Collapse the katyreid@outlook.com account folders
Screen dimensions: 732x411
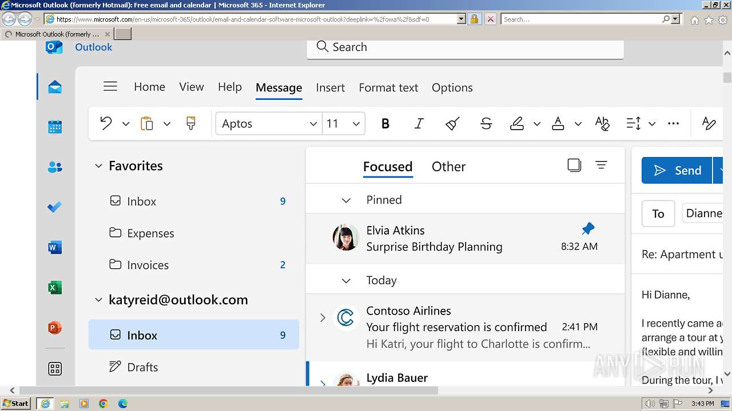98,300
